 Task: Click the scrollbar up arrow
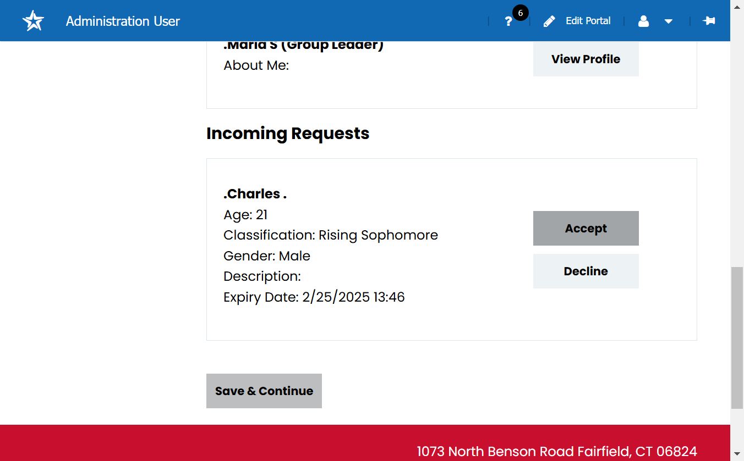(x=737, y=6)
